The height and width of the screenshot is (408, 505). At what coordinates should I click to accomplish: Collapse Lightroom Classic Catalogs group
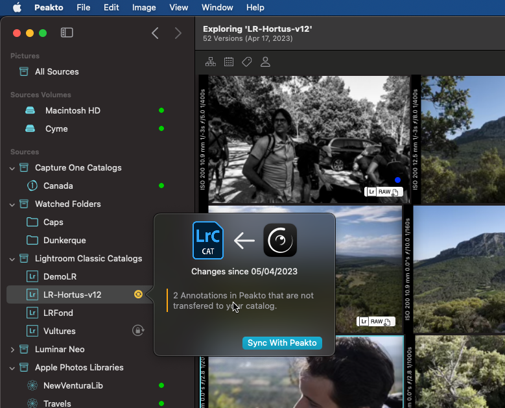(x=12, y=259)
